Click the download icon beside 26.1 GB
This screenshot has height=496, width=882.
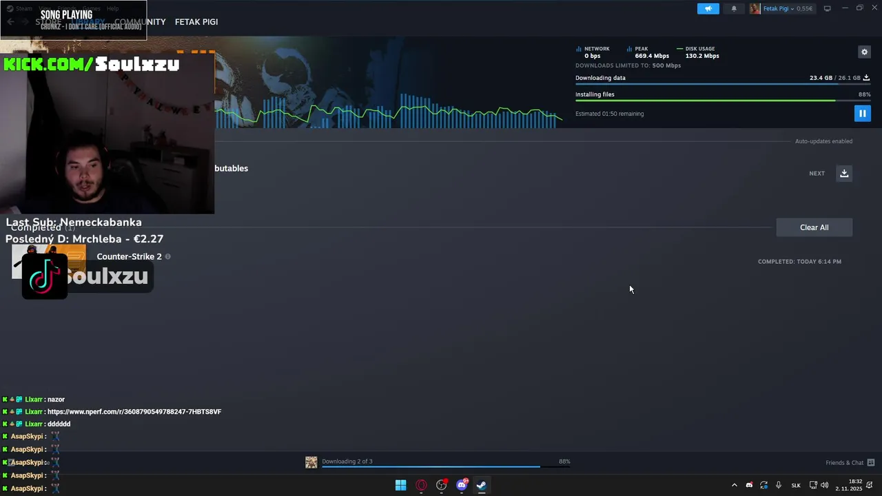pyautogui.click(x=866, y=78)
